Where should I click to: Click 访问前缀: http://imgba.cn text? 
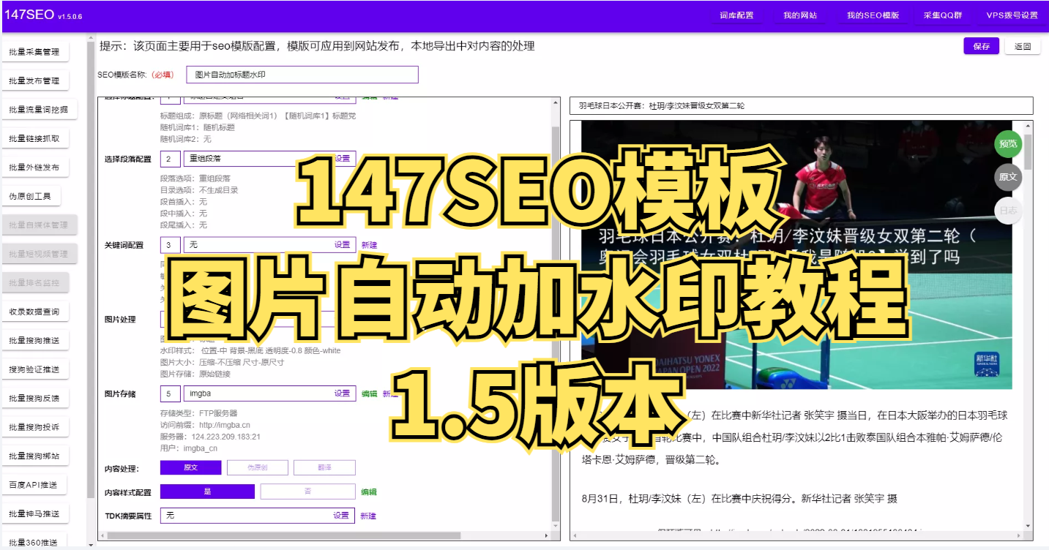pyautogui.click(x=205, y=425)
